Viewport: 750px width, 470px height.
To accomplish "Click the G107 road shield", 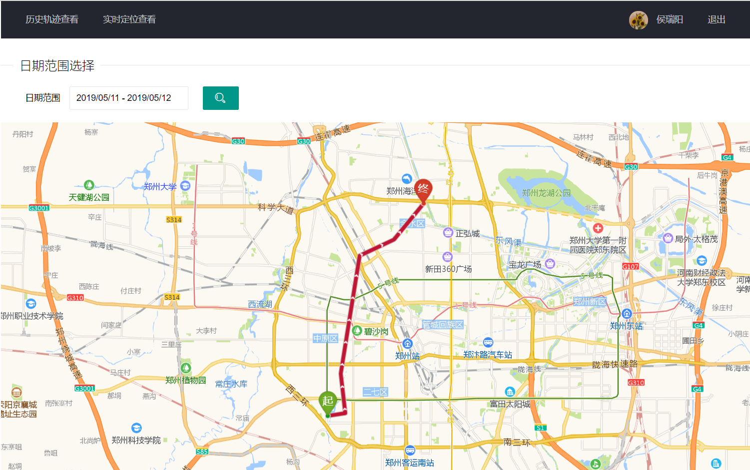I will pyautogui.click(x=631, y=267).
